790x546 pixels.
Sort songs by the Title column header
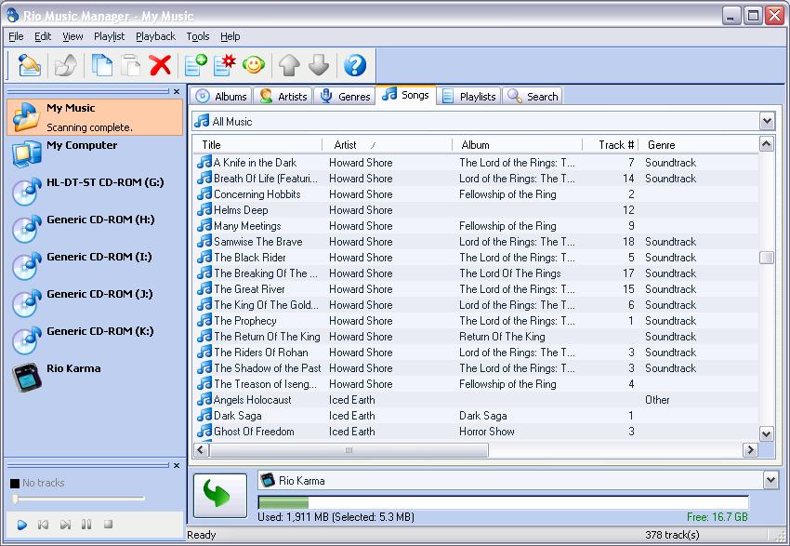point(258,145)
